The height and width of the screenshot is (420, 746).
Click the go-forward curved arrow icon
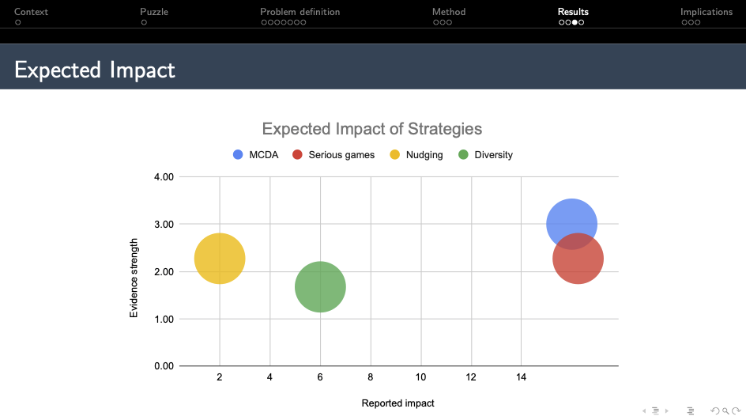tap(736, 411)
